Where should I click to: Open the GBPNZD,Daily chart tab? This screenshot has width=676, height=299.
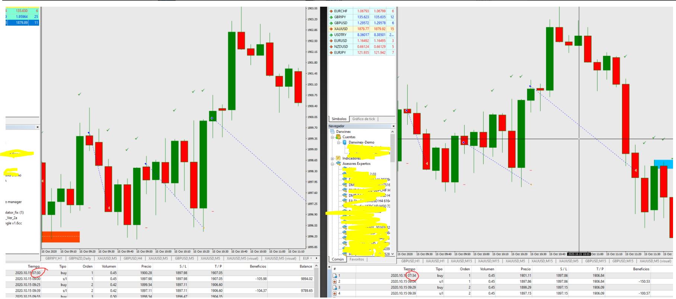(x=80, y=258)
